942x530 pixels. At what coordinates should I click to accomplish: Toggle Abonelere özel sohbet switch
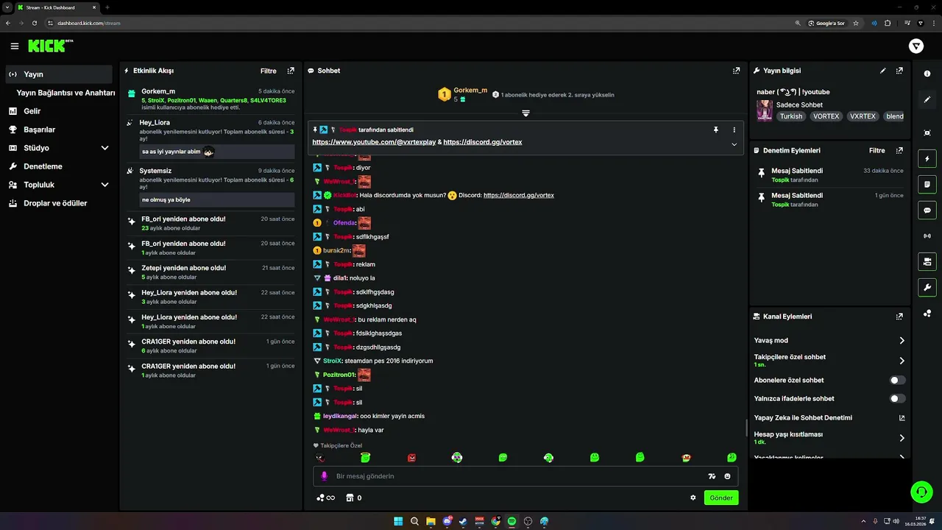[897, 380]
